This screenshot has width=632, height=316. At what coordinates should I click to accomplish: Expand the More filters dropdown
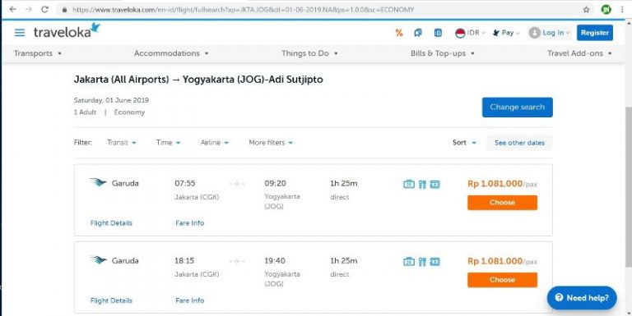pyautogui.click(x=271, y=142)
